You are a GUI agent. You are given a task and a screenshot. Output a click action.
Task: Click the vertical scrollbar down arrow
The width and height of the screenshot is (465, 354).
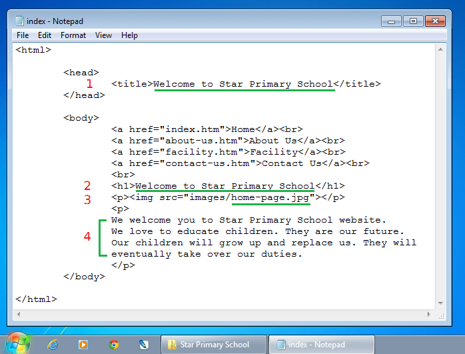pos(440,303)
